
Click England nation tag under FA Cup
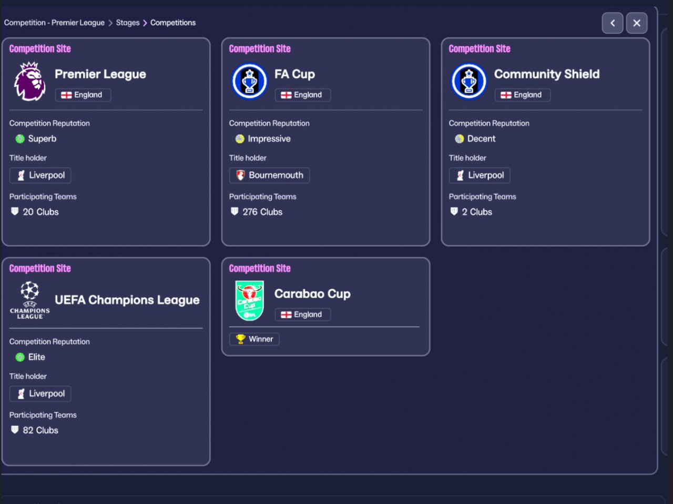(303, 95)
